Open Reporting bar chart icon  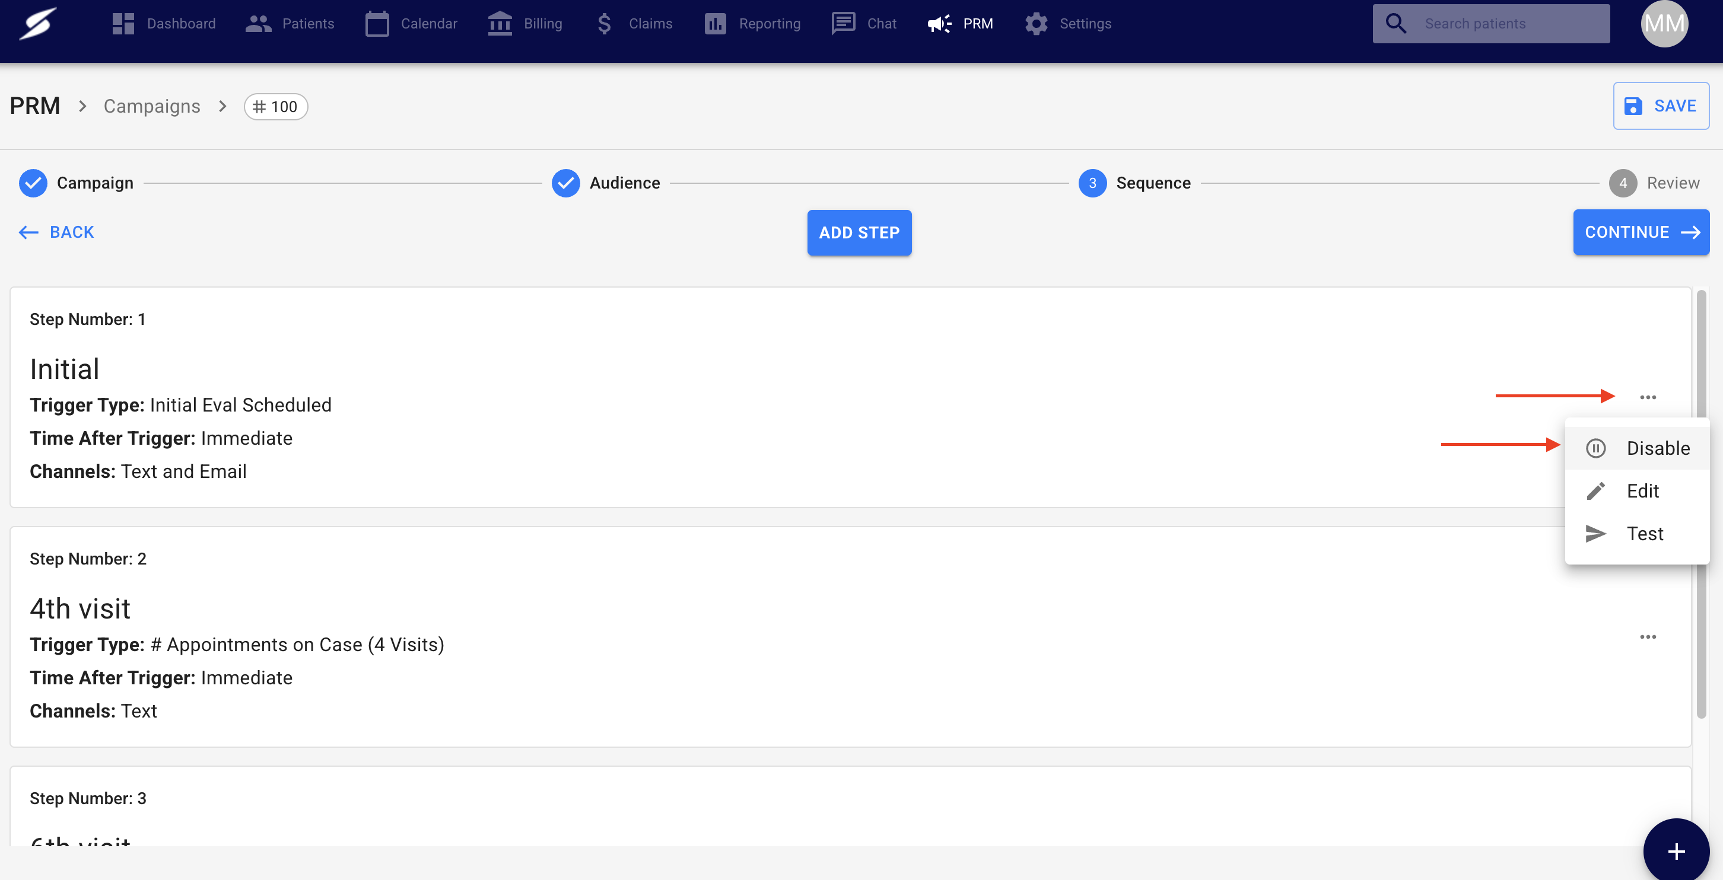[x=715, y=23]
